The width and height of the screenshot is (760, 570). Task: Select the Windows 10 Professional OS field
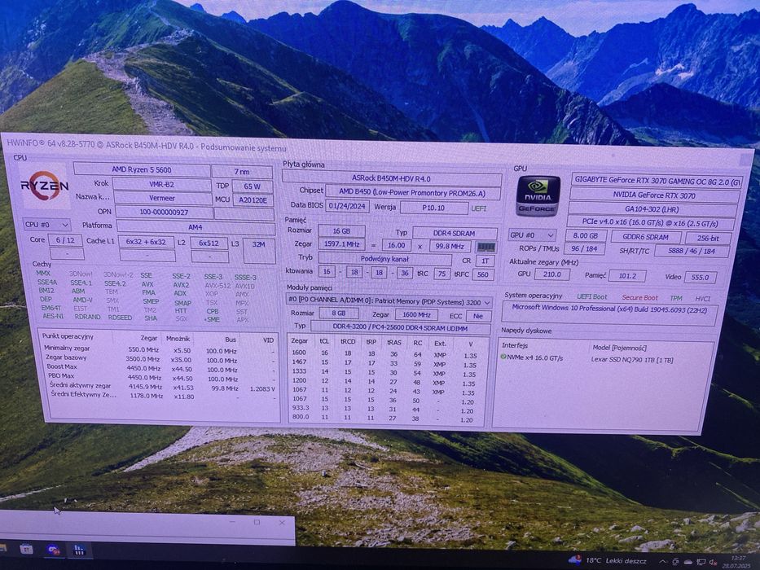click(609, 313)
